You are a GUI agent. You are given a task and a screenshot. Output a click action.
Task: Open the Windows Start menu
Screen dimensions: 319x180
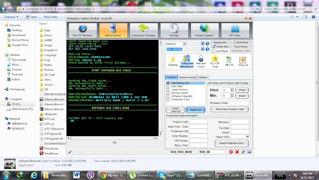[x=6, y=175]
